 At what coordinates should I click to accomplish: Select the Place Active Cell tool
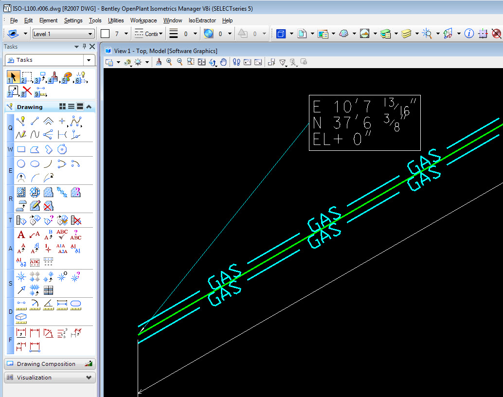[x=21, y=277]
